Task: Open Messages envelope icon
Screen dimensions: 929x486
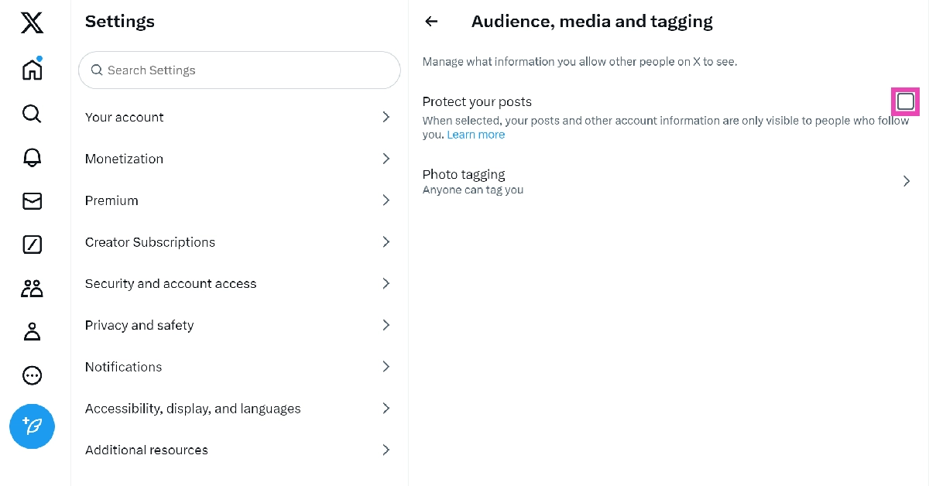Action: 32,201
